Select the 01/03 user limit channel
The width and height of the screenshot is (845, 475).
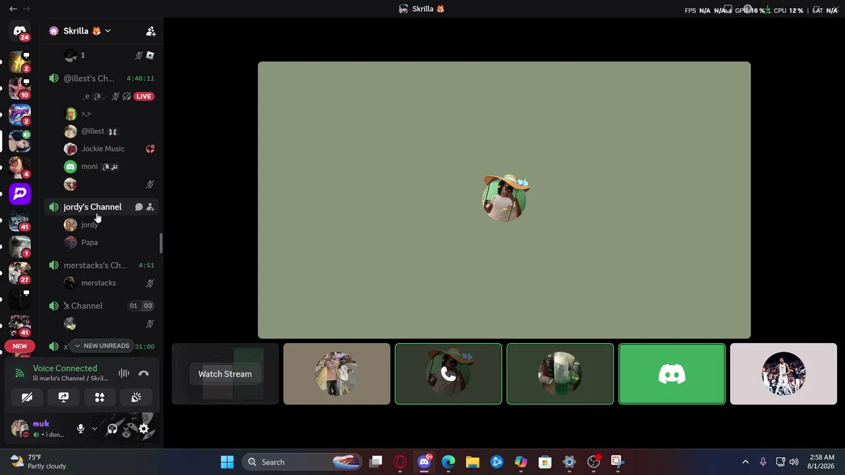tap(102, 306)
